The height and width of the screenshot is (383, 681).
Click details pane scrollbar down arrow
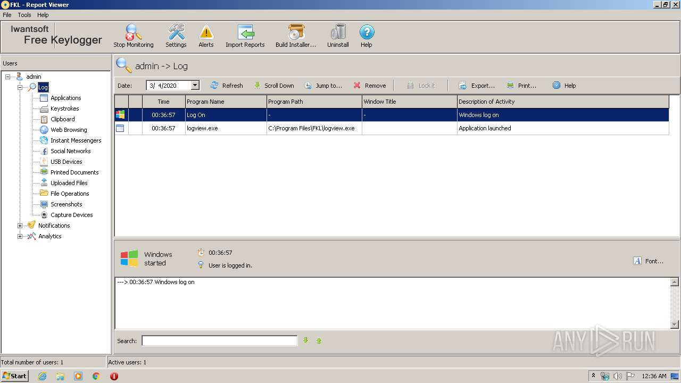point(675,324)
